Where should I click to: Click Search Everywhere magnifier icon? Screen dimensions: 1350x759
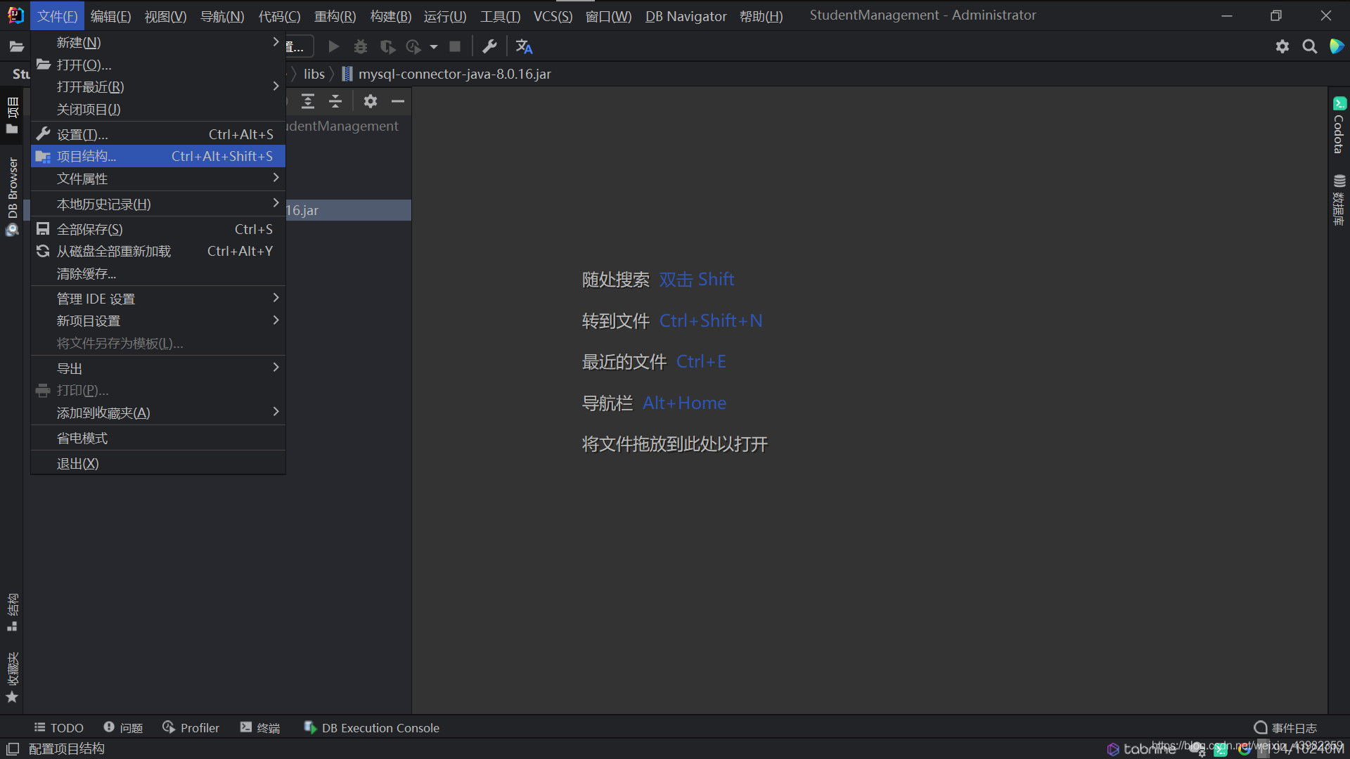point(1309,46)
